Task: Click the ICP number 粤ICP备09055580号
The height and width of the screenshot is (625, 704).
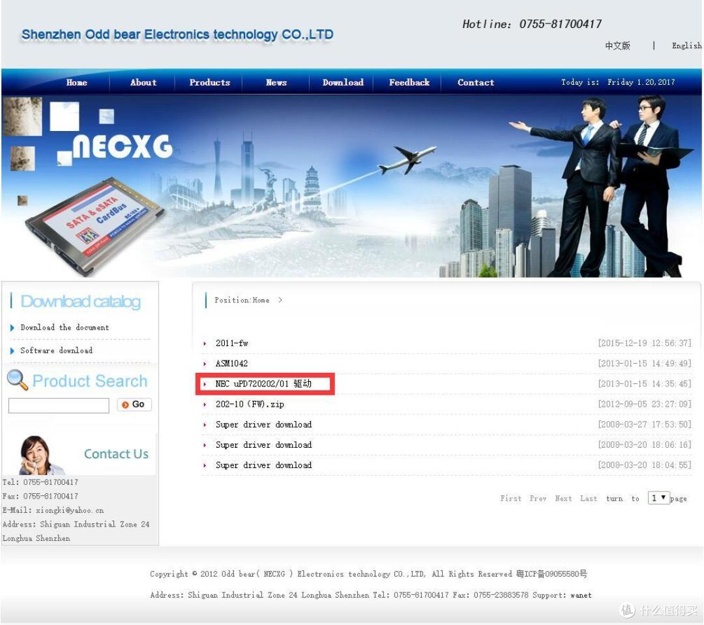Action: pyautogui.click(x=552, y=574)
